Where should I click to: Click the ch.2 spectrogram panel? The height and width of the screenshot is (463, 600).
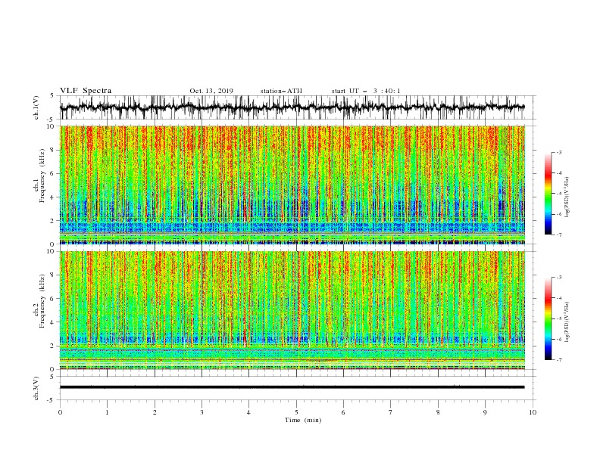(292, 310)
